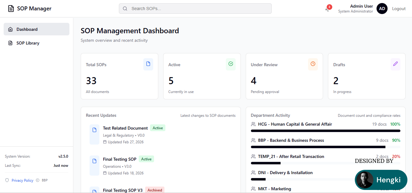Screen dimensions: 412x193
Task: Click the Hengki designer badge
Action: click(x=381, y=180)
